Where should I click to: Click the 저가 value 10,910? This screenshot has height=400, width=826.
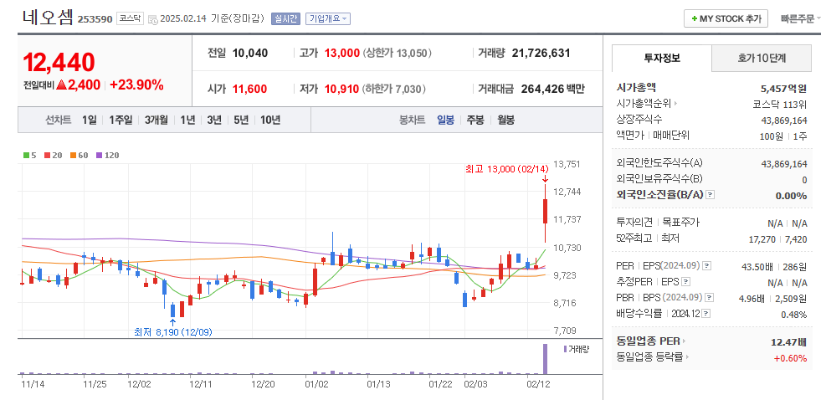point(342,89)
